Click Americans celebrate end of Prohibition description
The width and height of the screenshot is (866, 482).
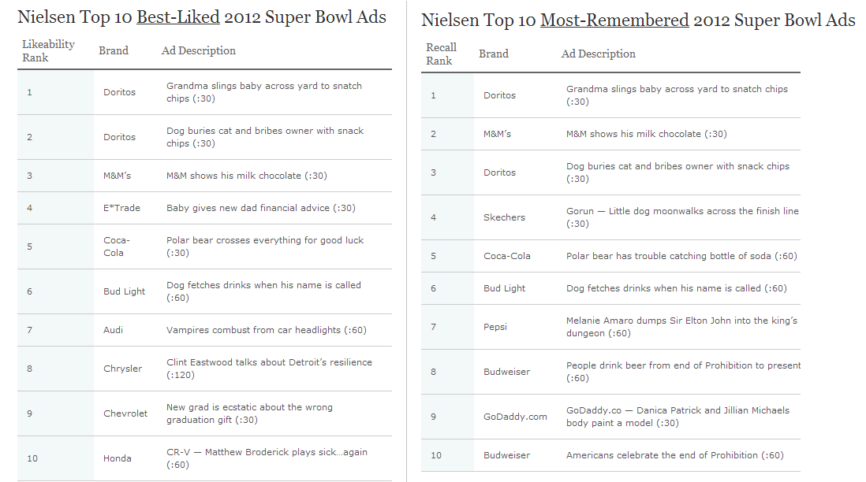coord(675,455)
